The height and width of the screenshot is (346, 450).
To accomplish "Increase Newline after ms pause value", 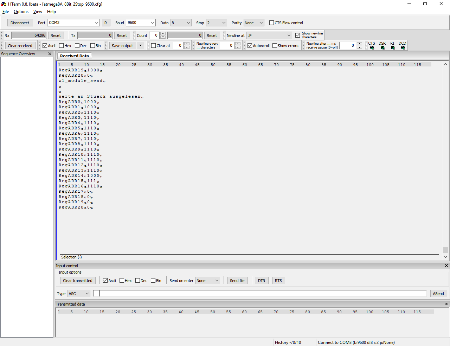I will pos(359,44).
